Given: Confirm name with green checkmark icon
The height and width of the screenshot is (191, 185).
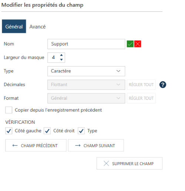Looking at the screenshot, I should [x=130, y=44].
